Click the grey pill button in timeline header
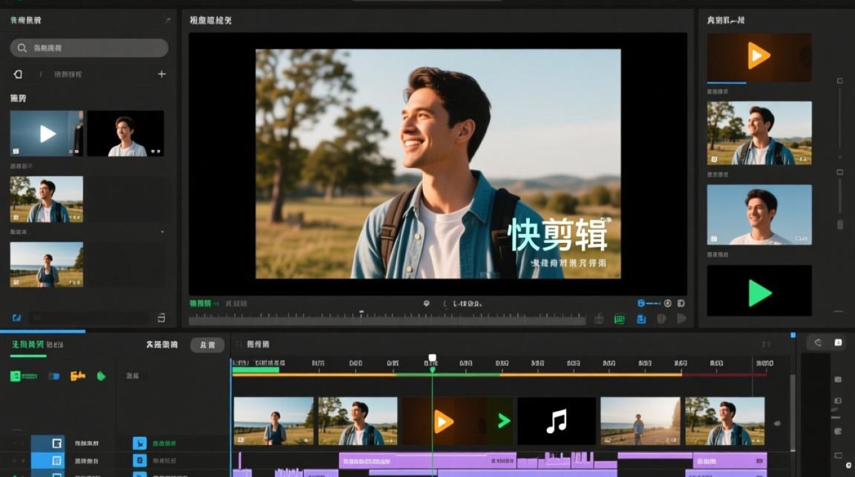855x477 pixels. point(207,345)
